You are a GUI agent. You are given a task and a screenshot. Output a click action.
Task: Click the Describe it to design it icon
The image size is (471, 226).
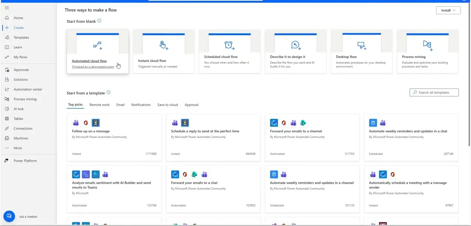[296, 45]
